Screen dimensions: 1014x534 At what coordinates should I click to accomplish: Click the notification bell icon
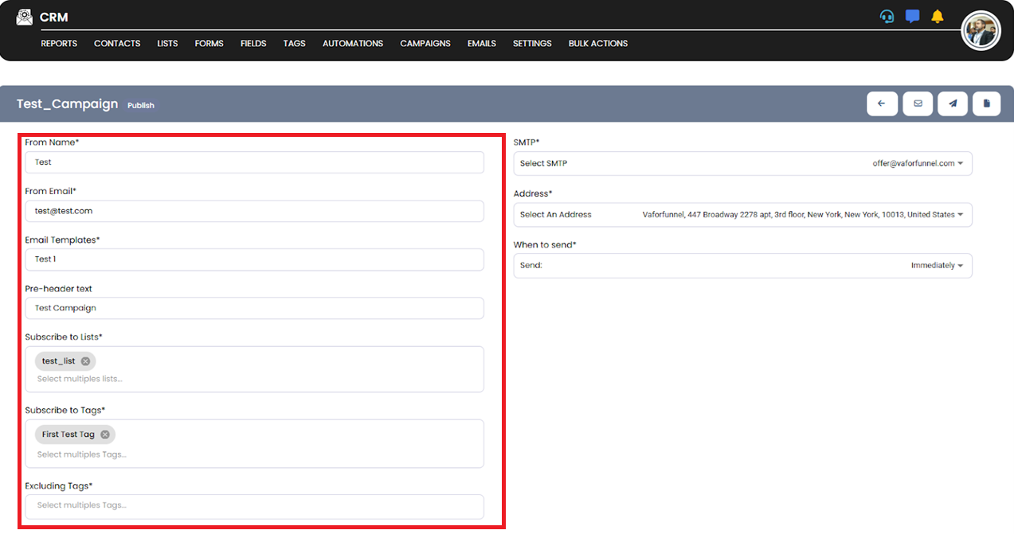click(938, 17)
